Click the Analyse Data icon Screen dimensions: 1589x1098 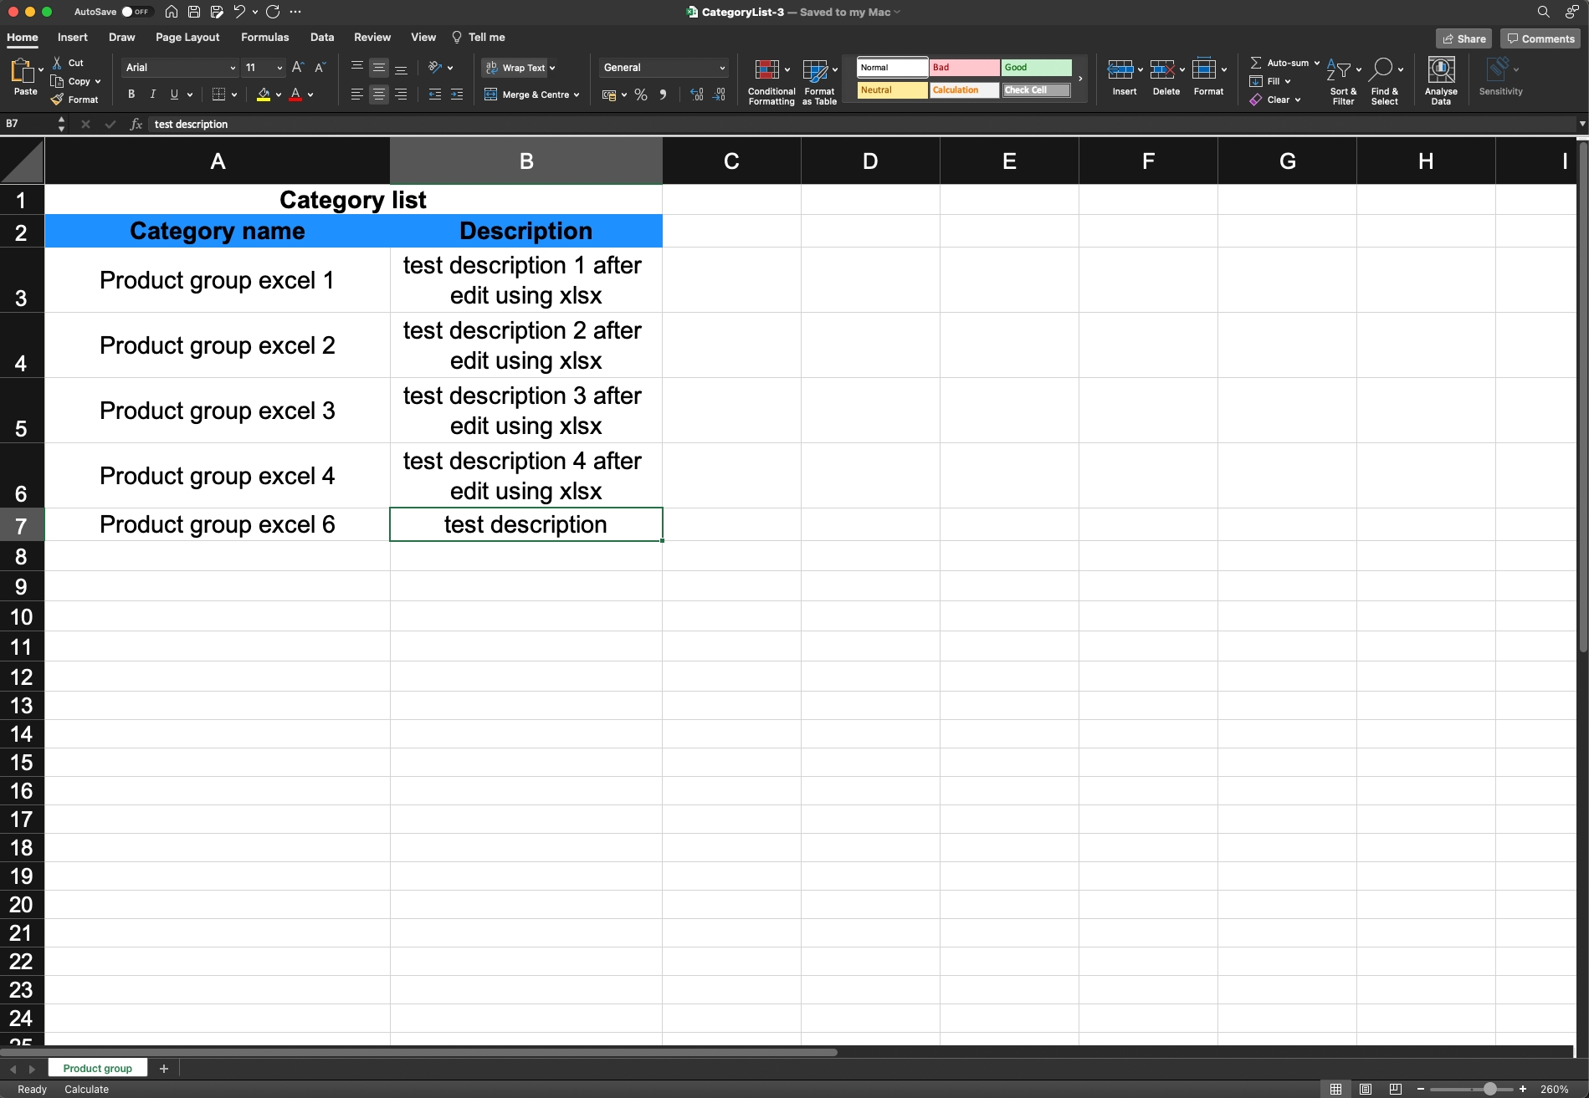(1440, 70)
